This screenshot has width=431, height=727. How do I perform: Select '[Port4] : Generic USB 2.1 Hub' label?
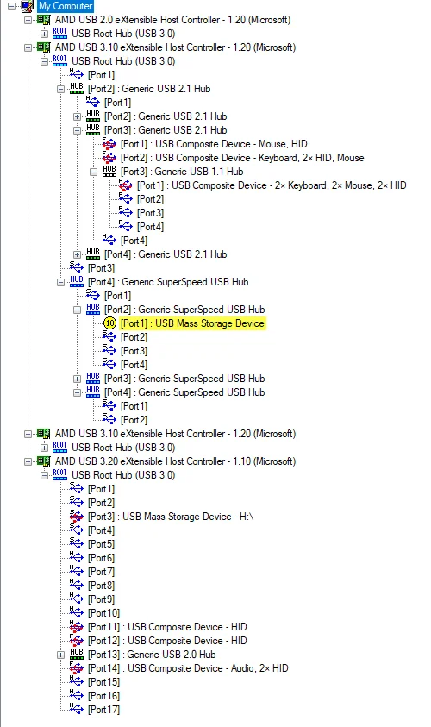(x=166, y=254)
